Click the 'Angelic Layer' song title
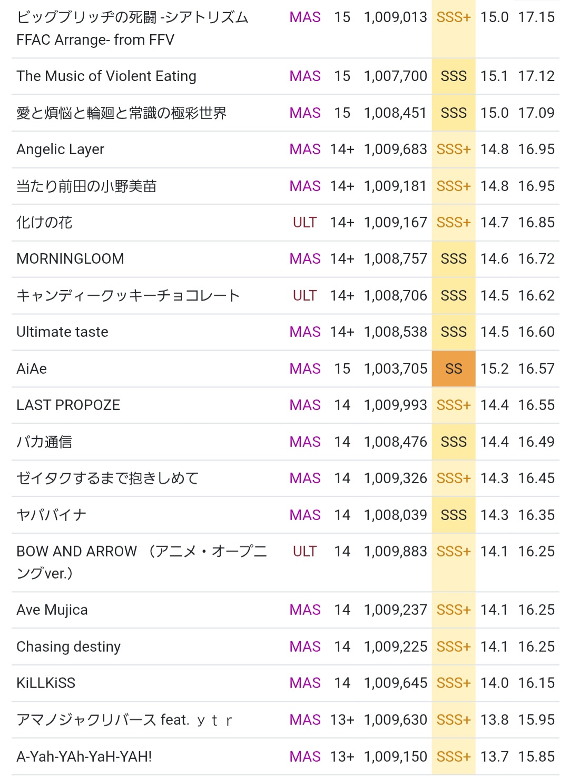569x777 pixels. coord(61,150)
